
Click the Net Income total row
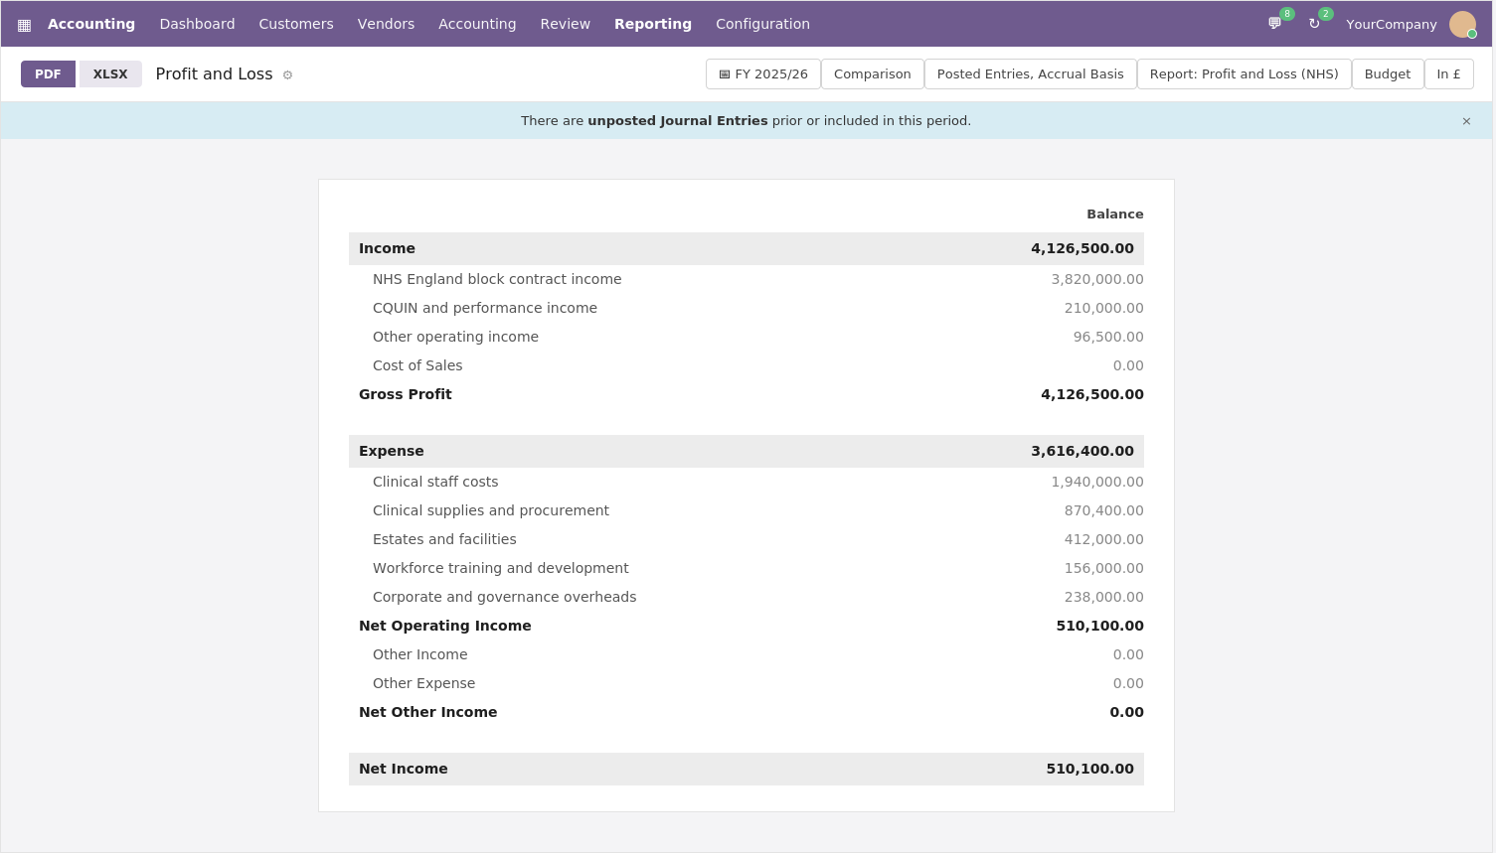click(x=747, y=769)
